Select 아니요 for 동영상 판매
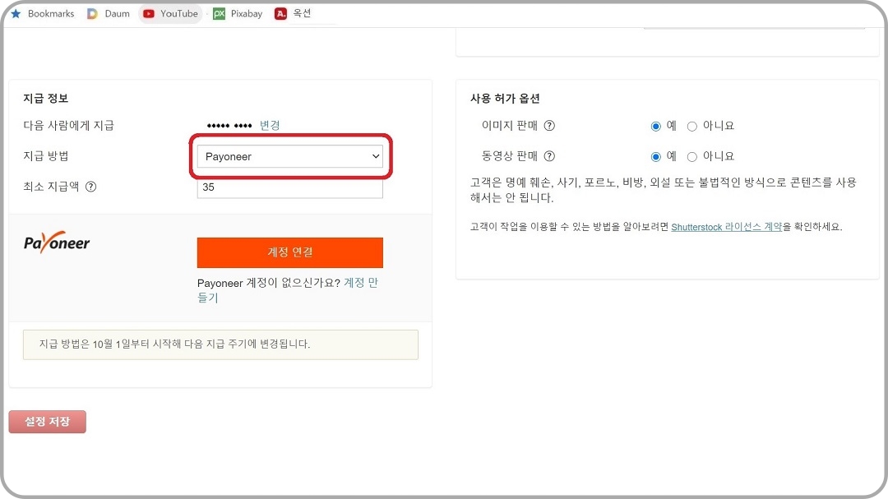The image size is (888, 499). (692, 156)
